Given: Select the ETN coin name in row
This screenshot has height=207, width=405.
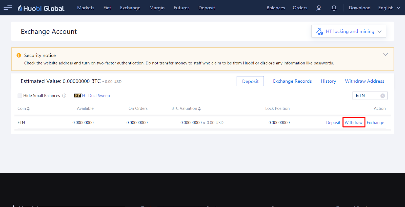Looking at the screenshot, I should [x=21, y=123].
